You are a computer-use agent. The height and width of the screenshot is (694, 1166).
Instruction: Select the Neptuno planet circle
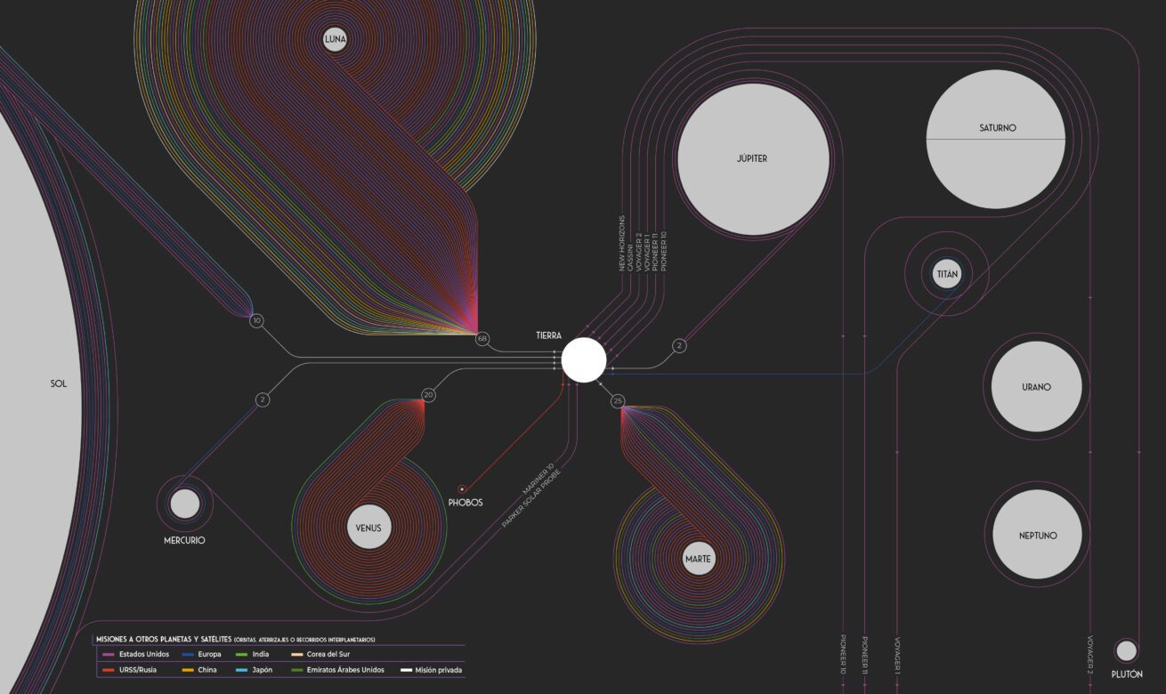click(1037, 536)
